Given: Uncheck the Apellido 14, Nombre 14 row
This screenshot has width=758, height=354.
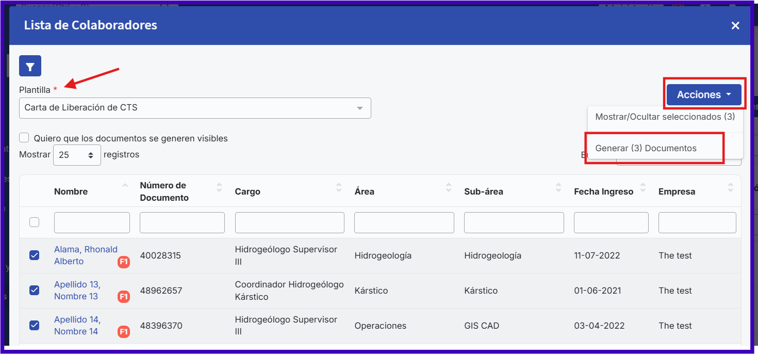Looking at the screenshot, I should click(x=34, y=325).
